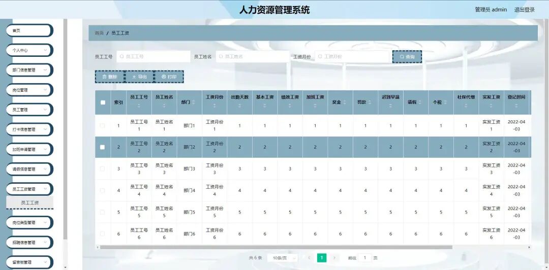The image size is (549, 270).
Task: Tick the row 6 checkbox
Action: pyautogui.click(x=103, y=233)
